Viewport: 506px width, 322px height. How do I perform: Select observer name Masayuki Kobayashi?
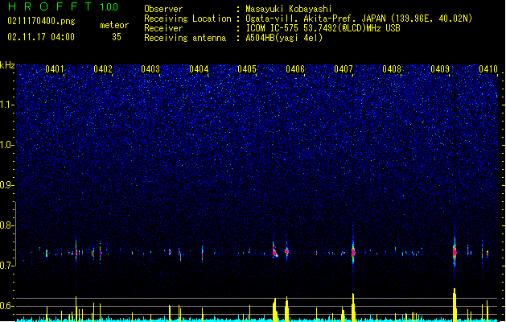coord(289,9)
